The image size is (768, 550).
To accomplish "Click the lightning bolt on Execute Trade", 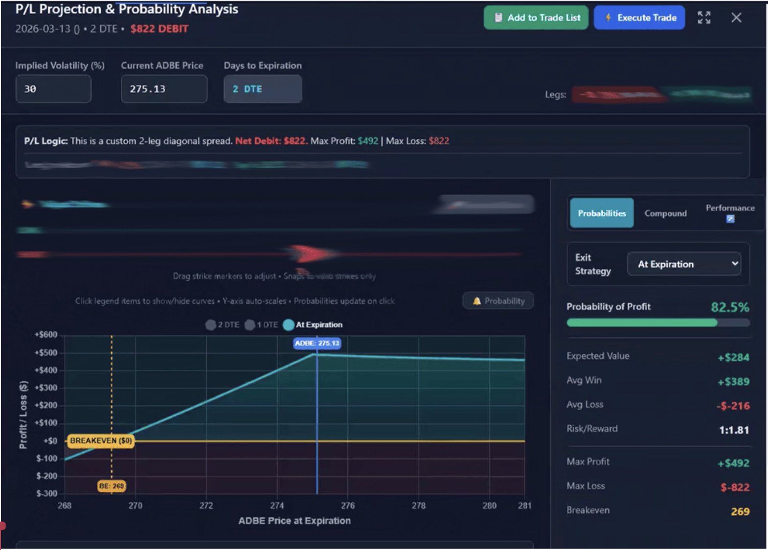I will [608, 18].
